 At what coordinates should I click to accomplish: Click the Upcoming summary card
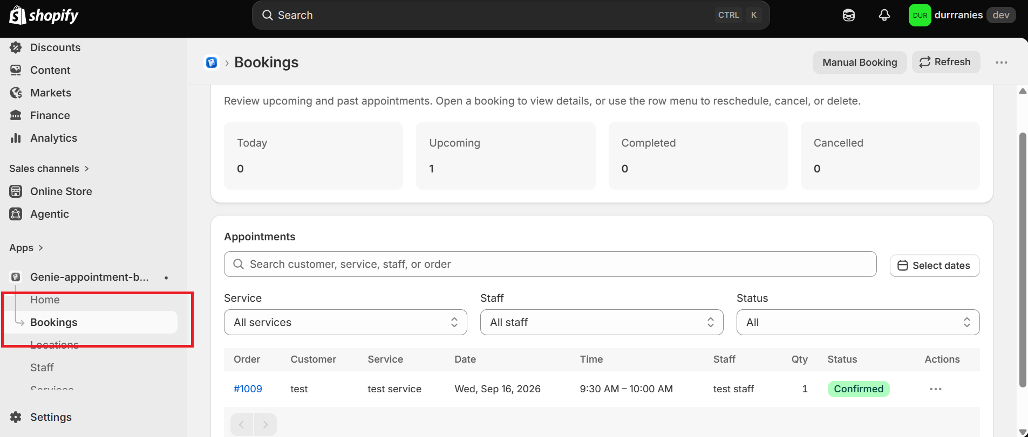(506, 156)
